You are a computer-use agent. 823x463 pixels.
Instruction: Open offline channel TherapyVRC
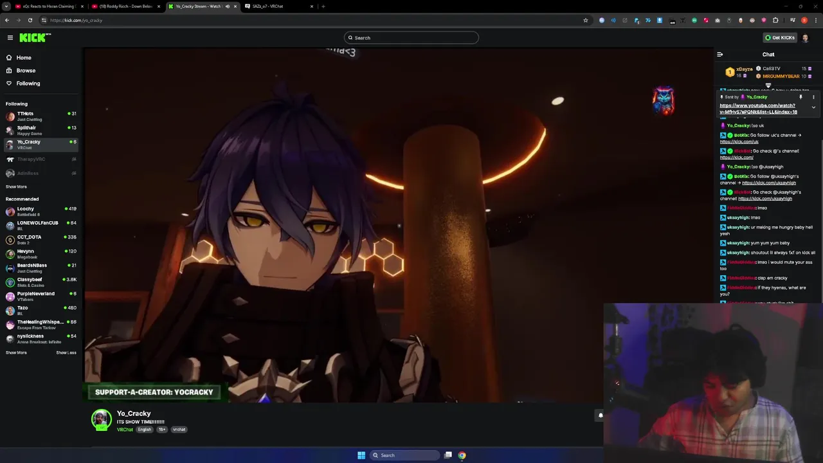click(41, 159)
